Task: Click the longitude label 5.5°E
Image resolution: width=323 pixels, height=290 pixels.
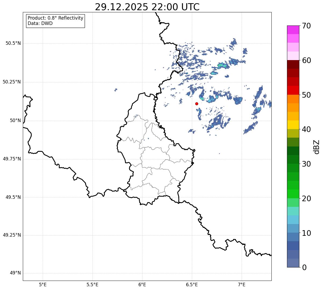Action: point(92,285)
